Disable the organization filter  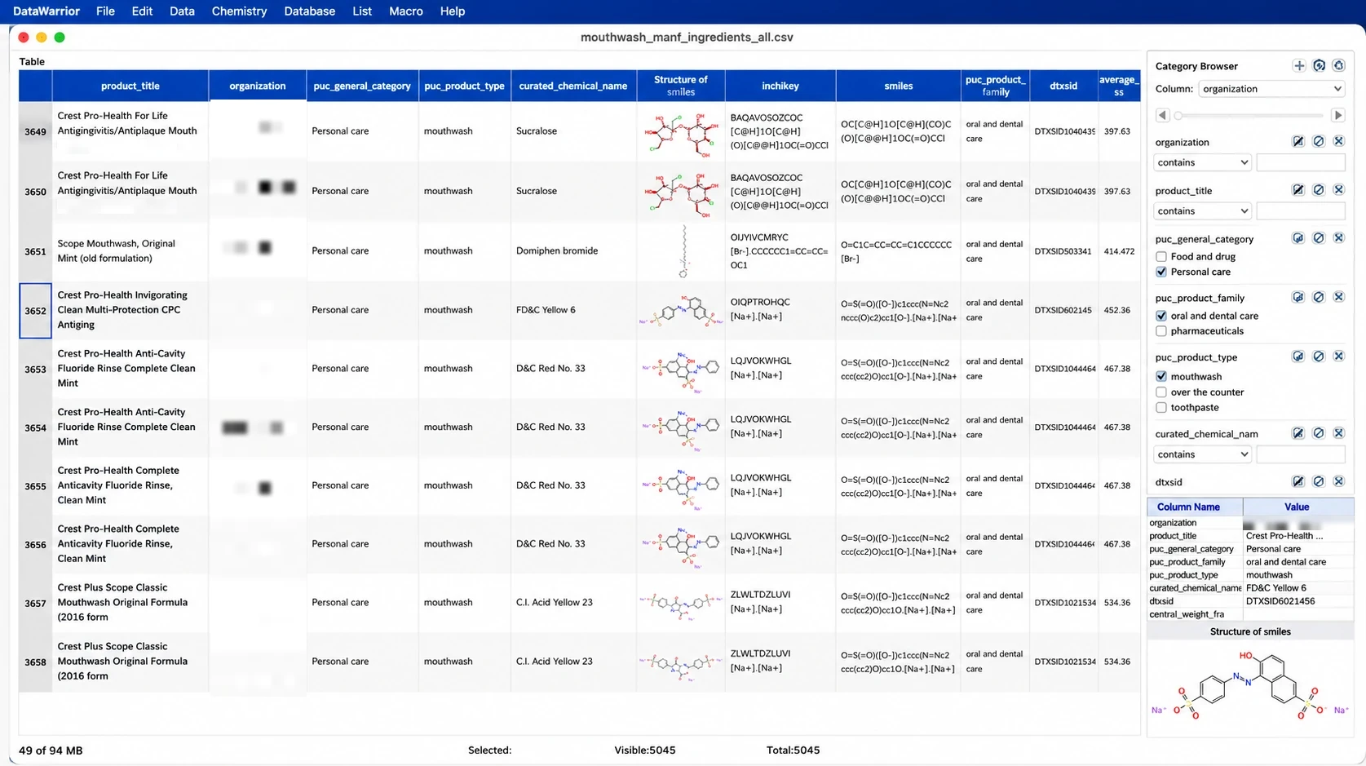1318,141
